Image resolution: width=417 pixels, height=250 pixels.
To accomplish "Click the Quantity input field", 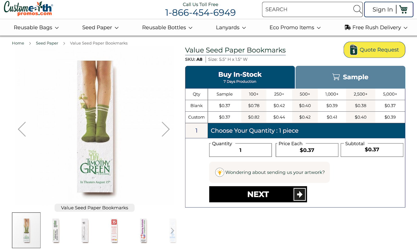I will [240, 150].
